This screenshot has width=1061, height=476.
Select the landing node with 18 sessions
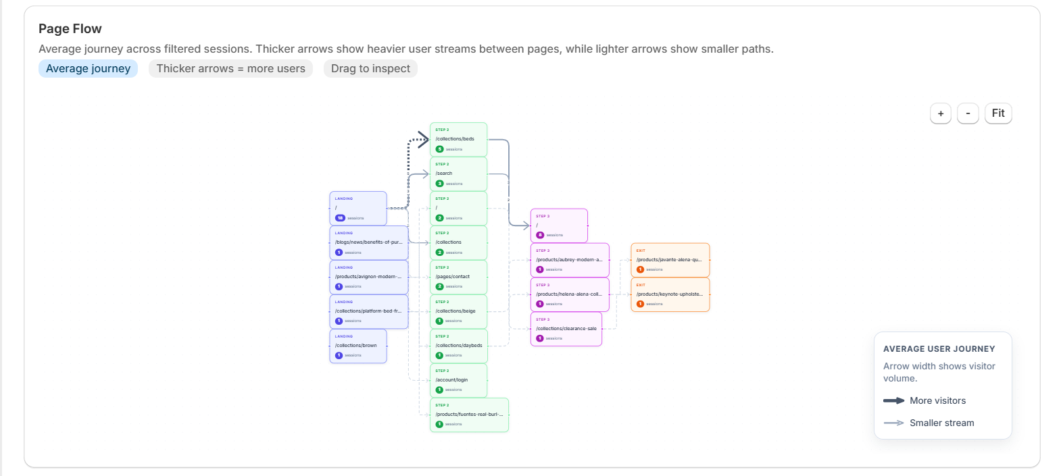(x=358, y=208)
